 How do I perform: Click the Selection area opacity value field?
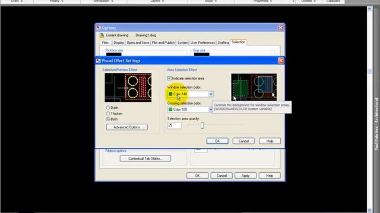coord(174,125)
